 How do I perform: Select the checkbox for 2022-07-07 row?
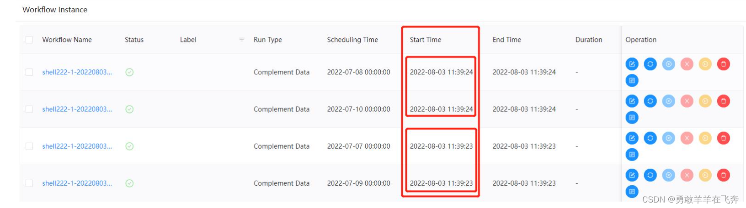(x=29, y=146)
